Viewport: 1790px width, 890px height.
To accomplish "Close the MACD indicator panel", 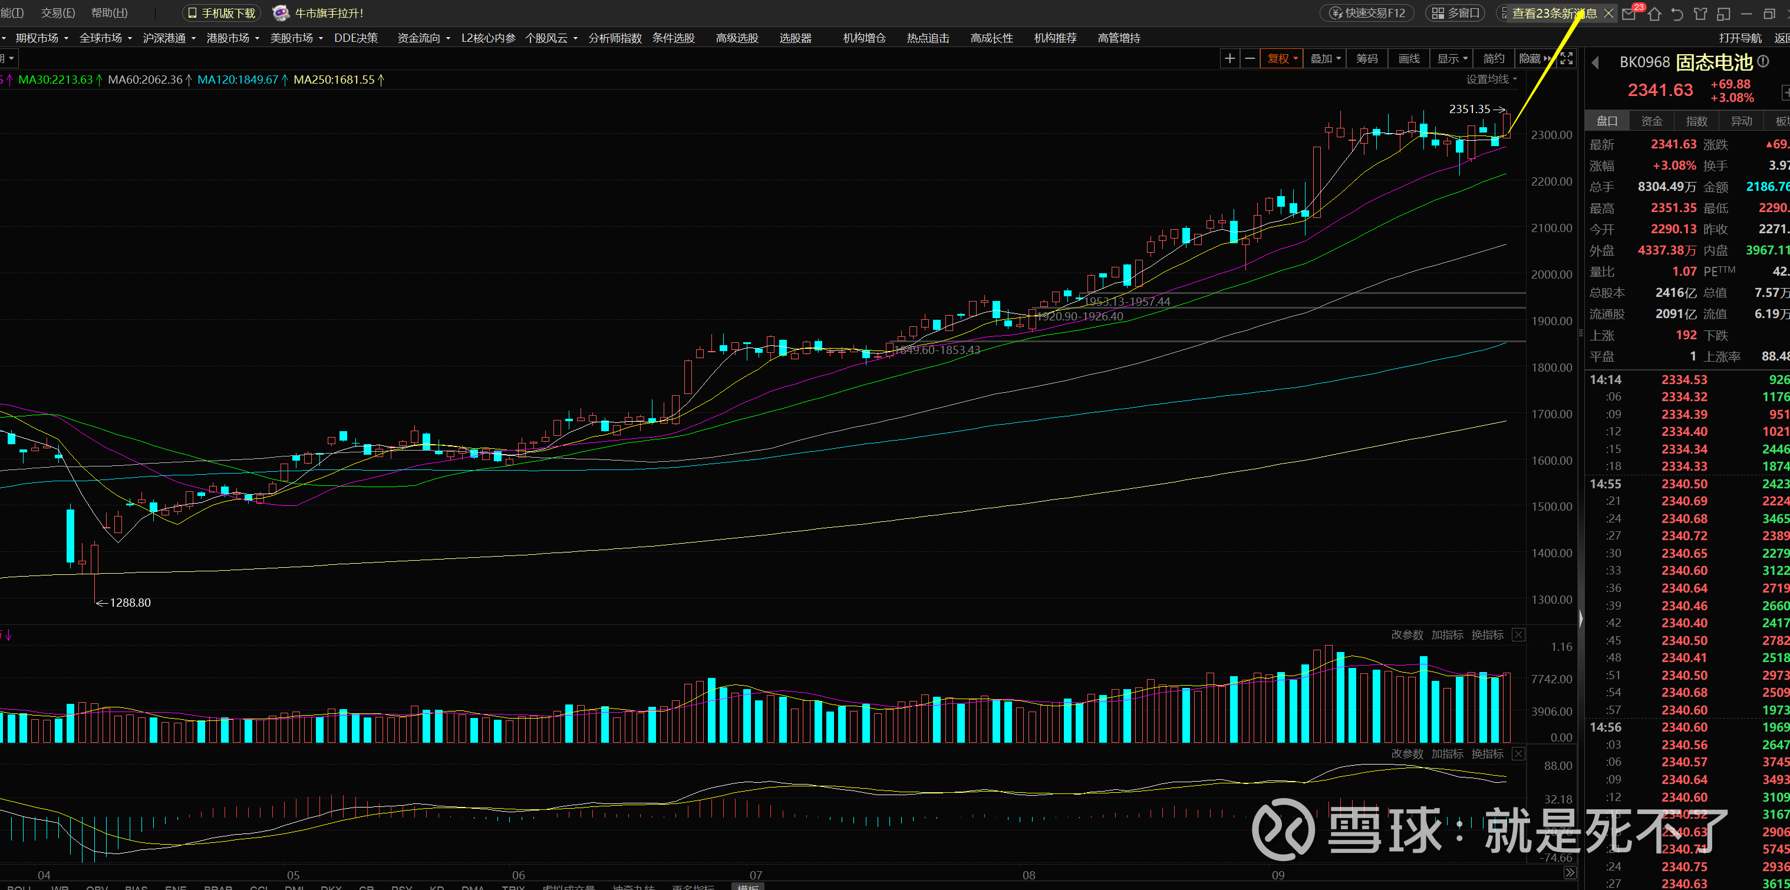I will pyautogui.click(x=1518, y=753).
